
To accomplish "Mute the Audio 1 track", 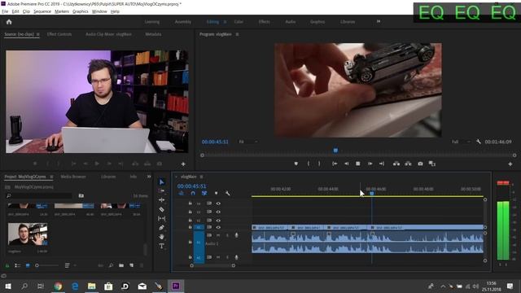I will (218, 235).
